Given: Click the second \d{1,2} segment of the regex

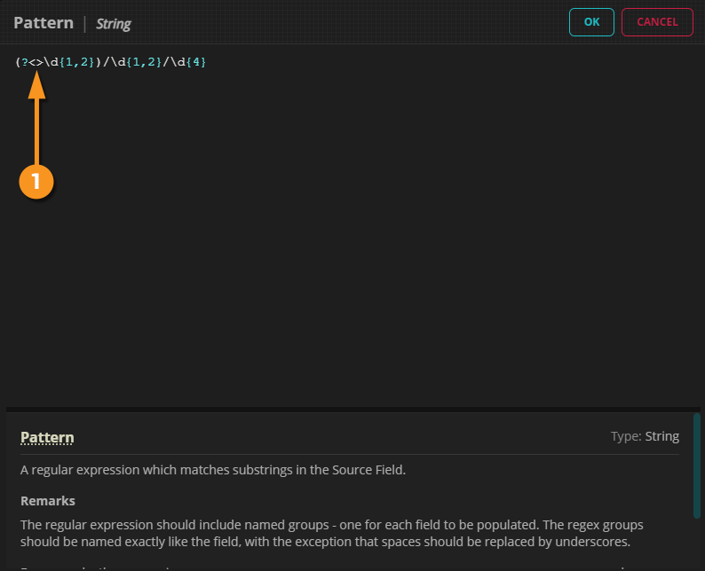Looking at the screenshot, I should (x=136, y=61).
